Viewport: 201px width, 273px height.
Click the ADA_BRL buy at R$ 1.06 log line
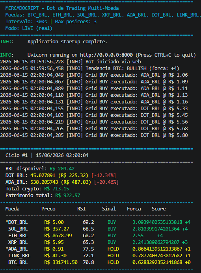[x=94, y=75]
